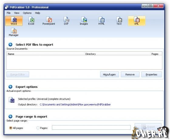Screen dimensions: 170x140
Task: Select the DXF export icon
Action: coord(66,21)
